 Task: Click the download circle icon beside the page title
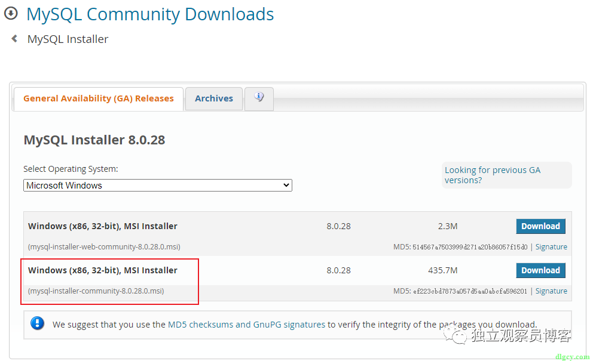[x=11, y=13]
